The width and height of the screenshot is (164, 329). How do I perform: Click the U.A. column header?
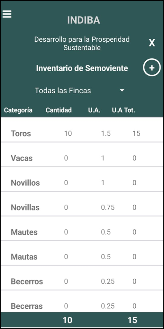(94, 110)
